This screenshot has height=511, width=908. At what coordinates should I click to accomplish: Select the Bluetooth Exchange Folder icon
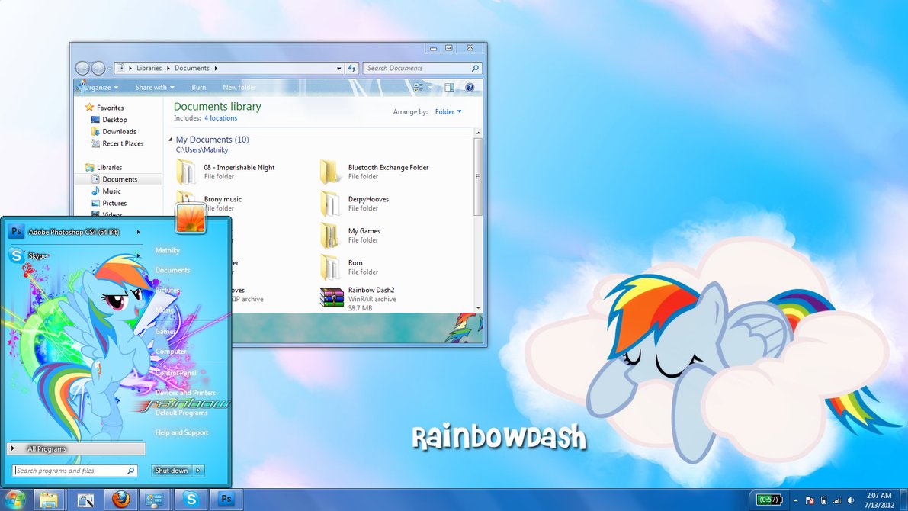pyautogui.click(x=330, y=172)
